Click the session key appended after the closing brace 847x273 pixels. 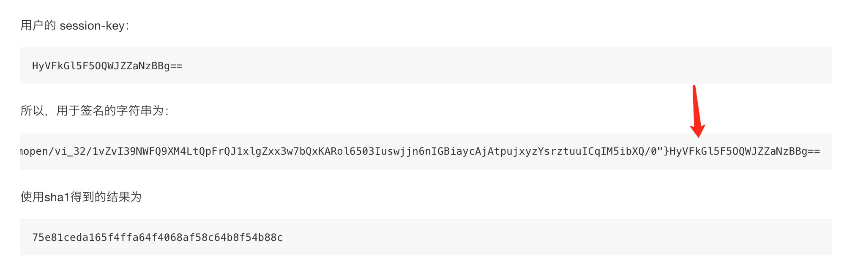[745, 151]
